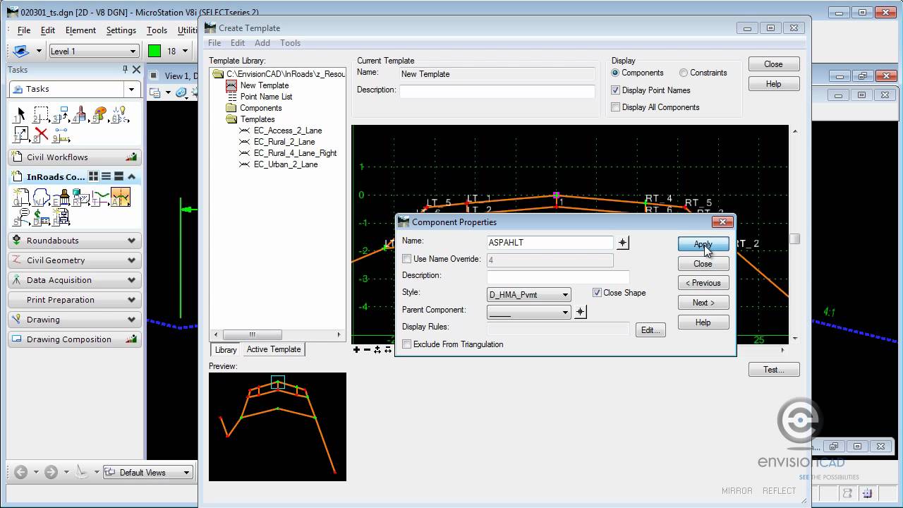Expand the Civil Geometry task group
Viewport: 903px width, 508px height.
click(x=131, y=260)
